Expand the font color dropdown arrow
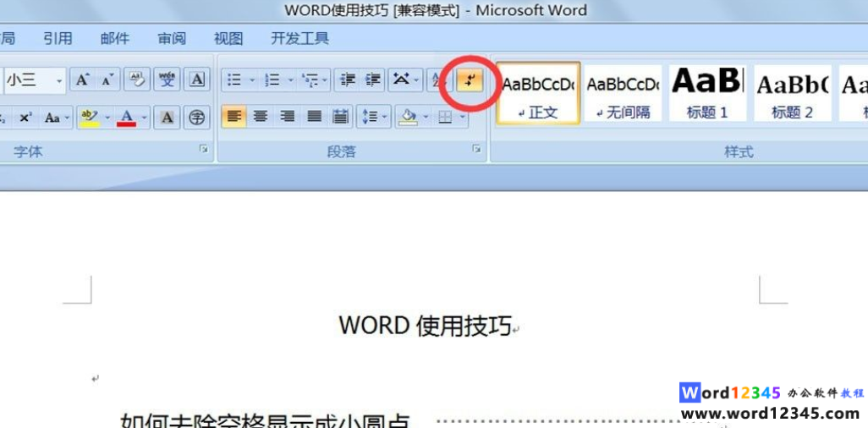 click(145, 118)
